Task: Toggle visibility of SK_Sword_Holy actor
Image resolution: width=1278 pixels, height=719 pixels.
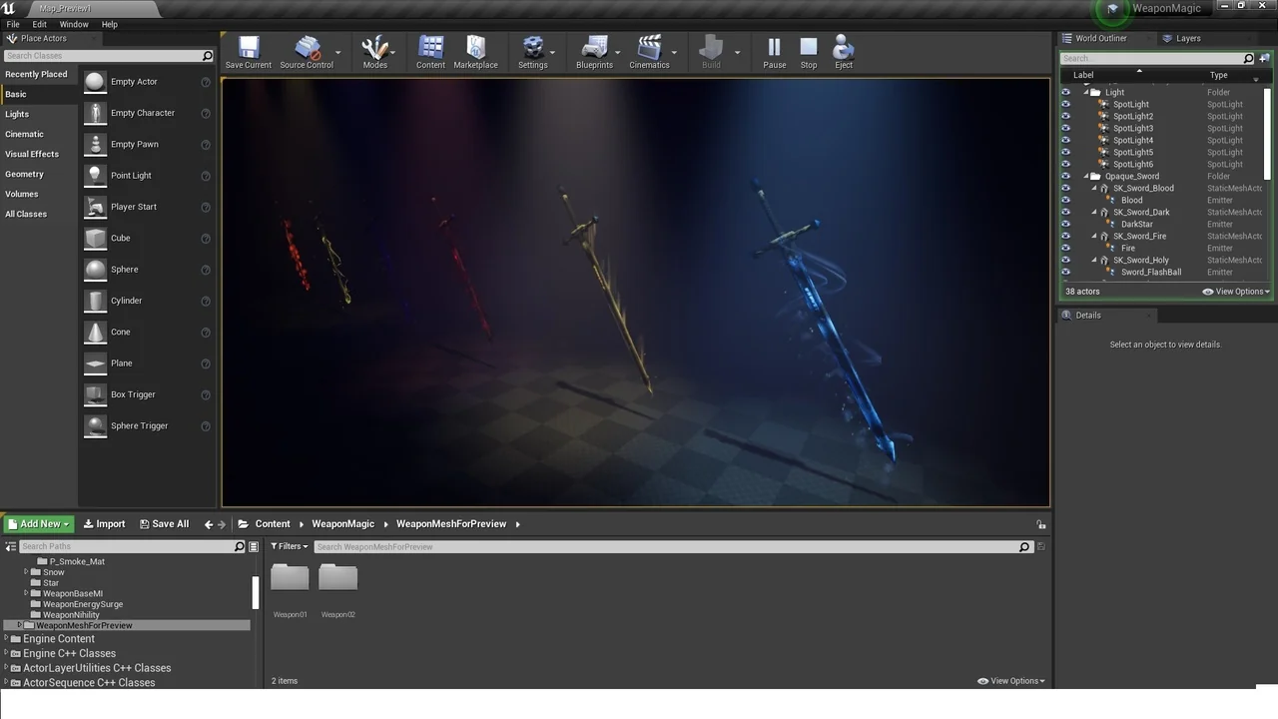Action: pos(1065,260)
